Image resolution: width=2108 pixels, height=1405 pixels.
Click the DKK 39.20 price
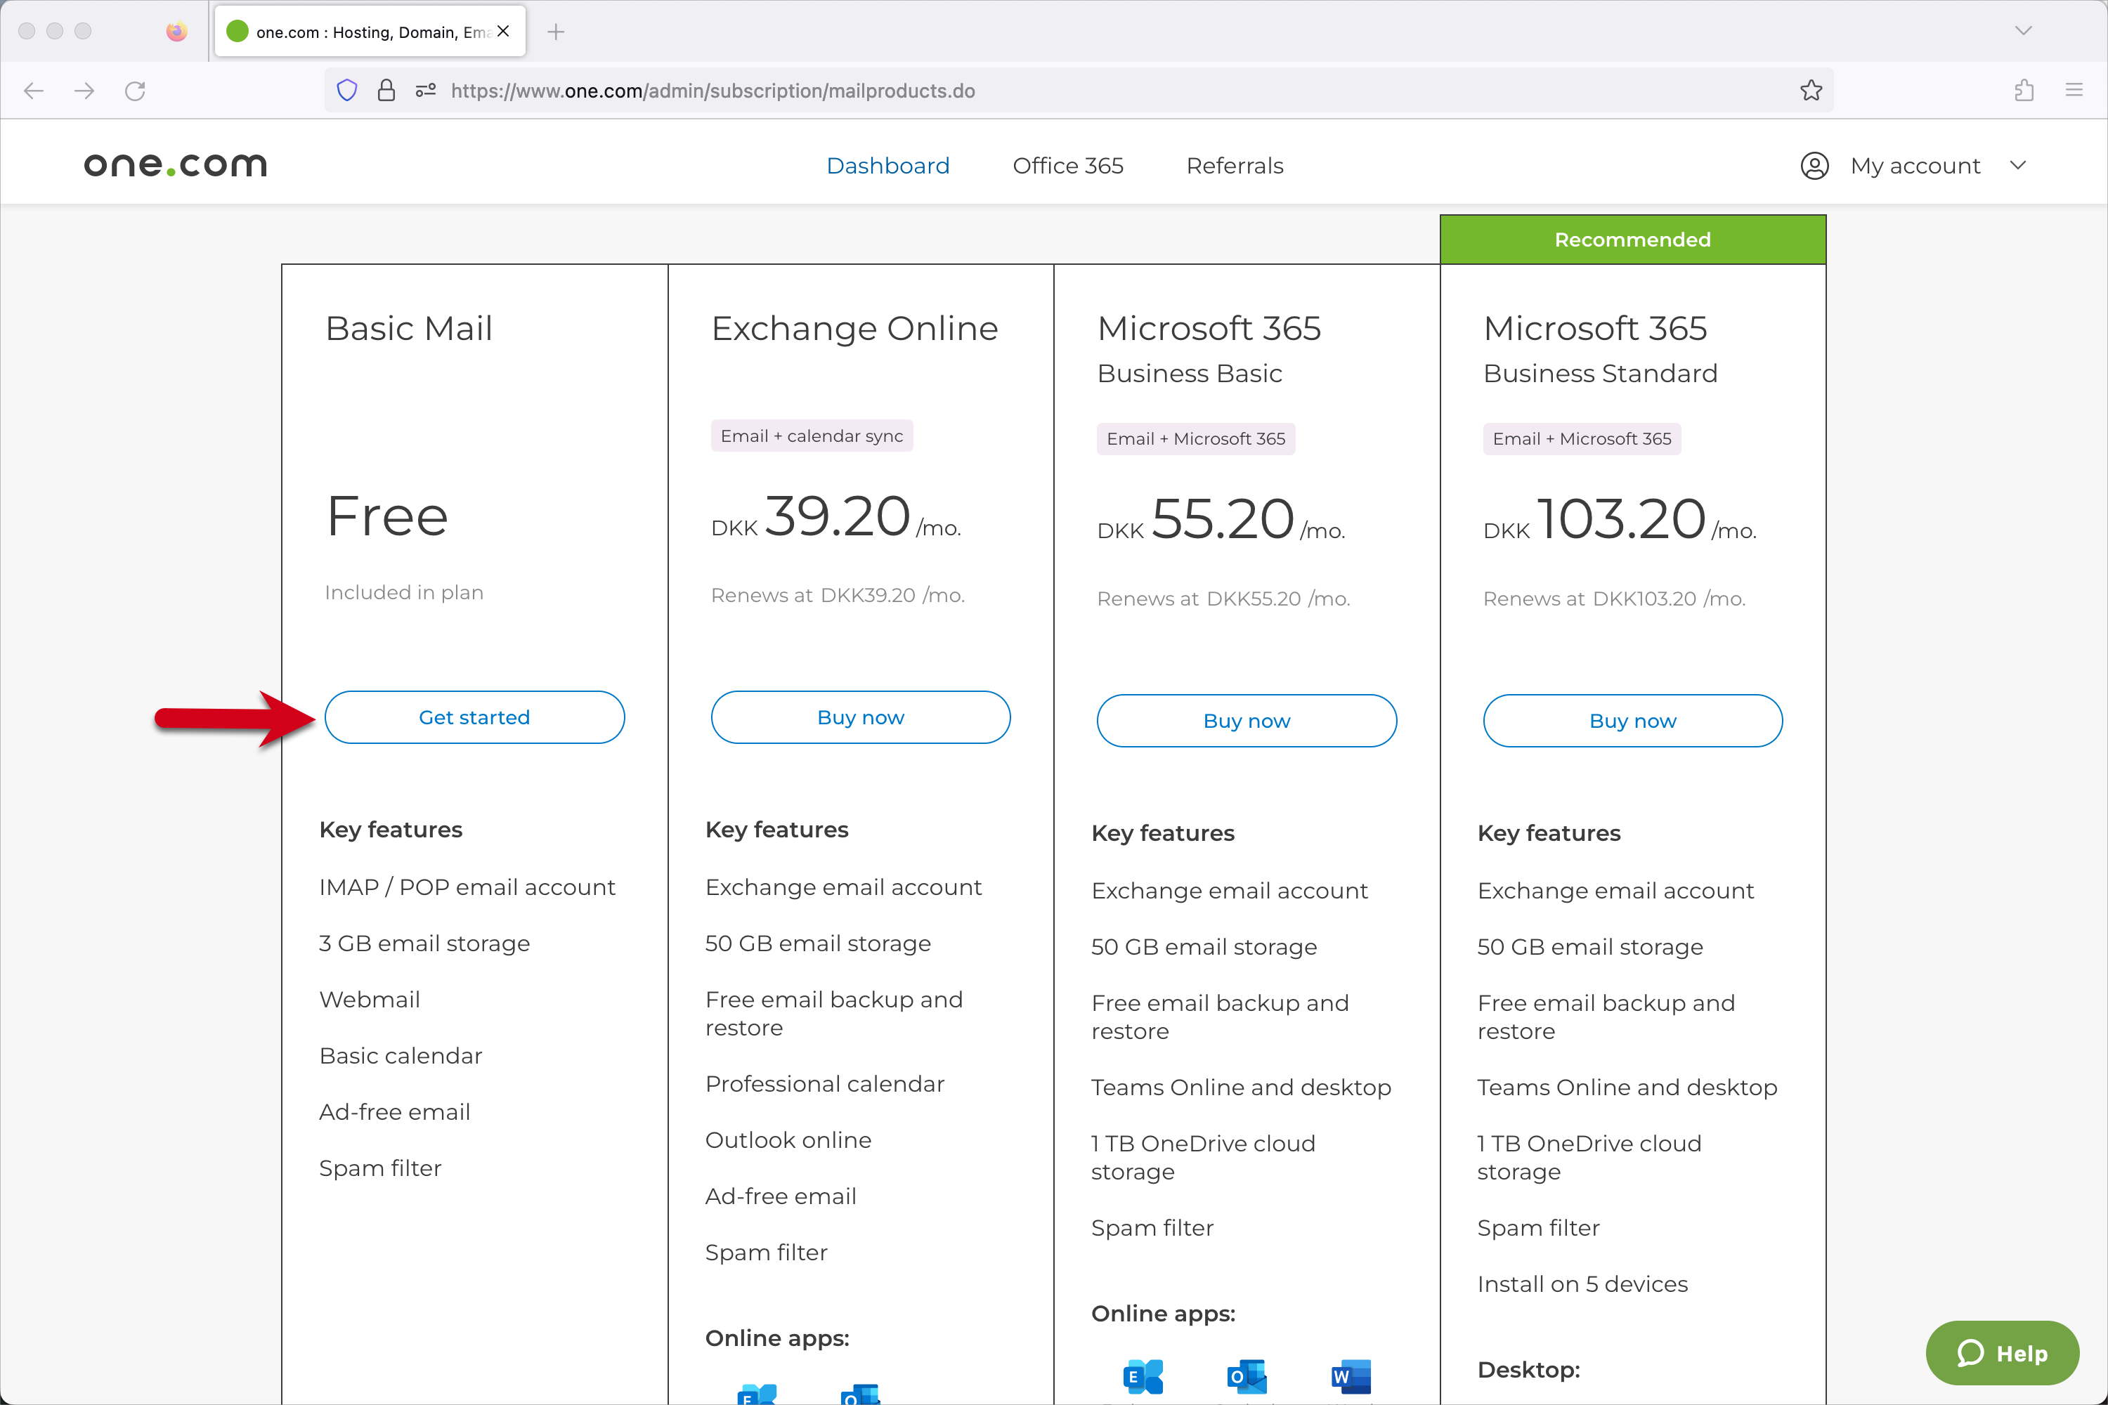[835, 516]
